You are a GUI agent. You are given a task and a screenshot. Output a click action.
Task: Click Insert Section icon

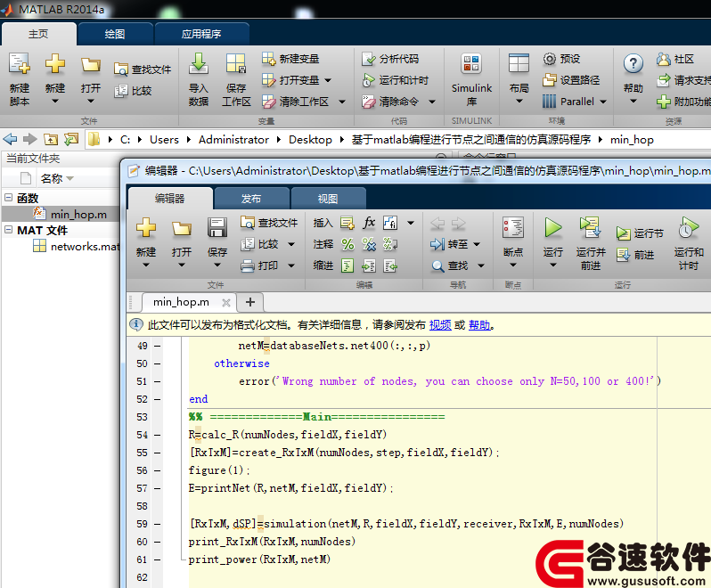347,223
